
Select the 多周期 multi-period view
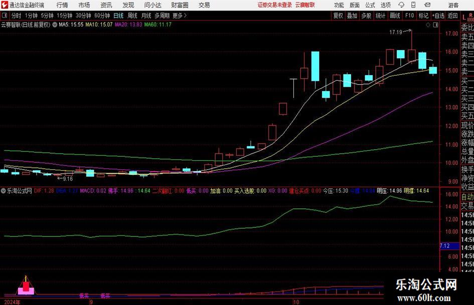pos(162,16)
